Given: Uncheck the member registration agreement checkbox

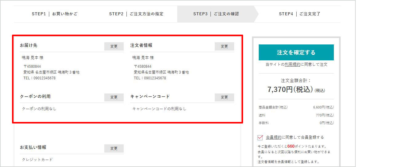Looking at the screenshot, I should [260, 137].
